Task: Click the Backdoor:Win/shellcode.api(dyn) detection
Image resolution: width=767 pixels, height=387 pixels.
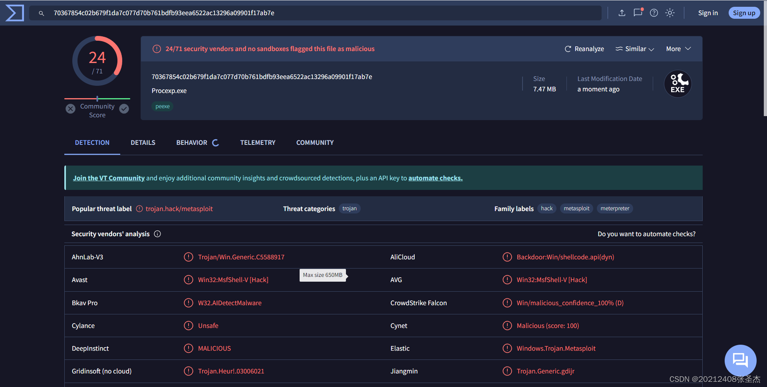Action: click(x=565, y=257)
